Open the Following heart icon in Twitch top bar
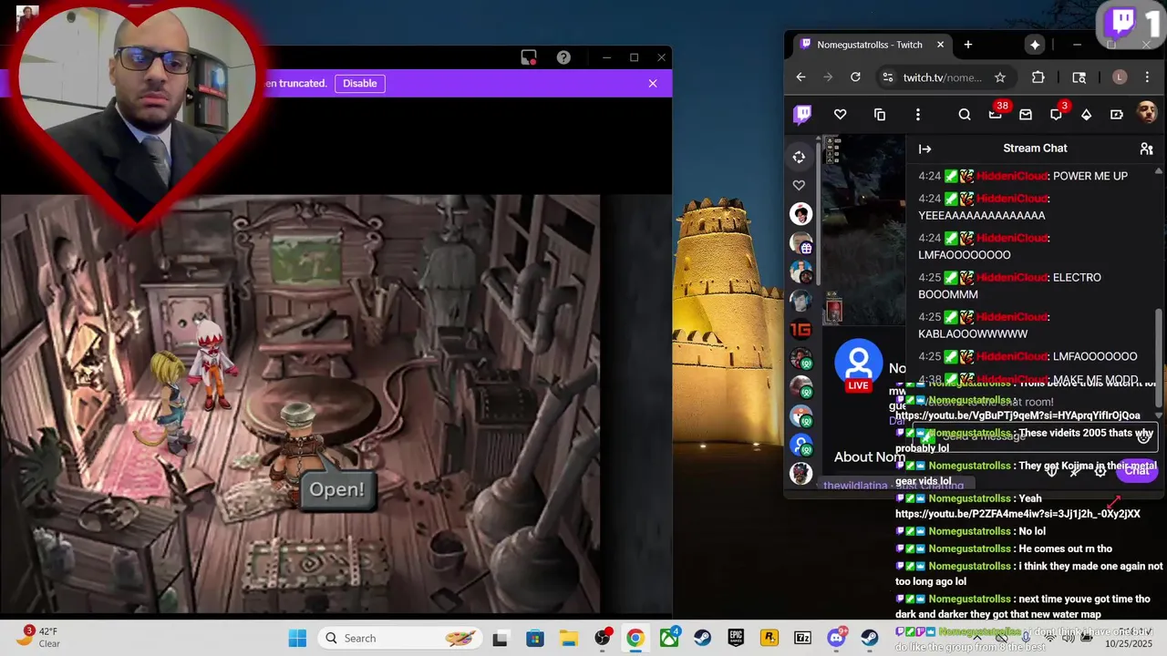1167x656 pixels. (x=841, y=115)
